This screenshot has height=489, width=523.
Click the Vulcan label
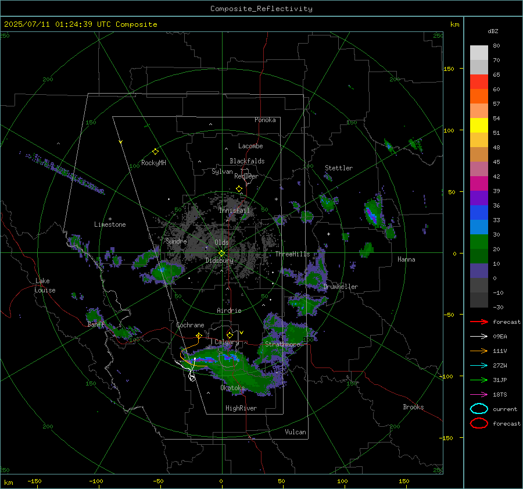tap(295, 432)
